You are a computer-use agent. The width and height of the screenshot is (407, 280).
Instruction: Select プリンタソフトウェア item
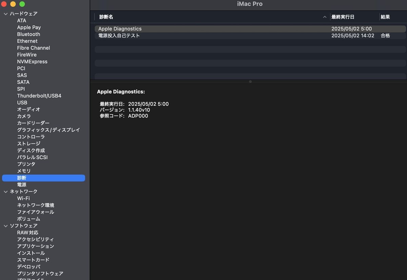tap(40, 274)
